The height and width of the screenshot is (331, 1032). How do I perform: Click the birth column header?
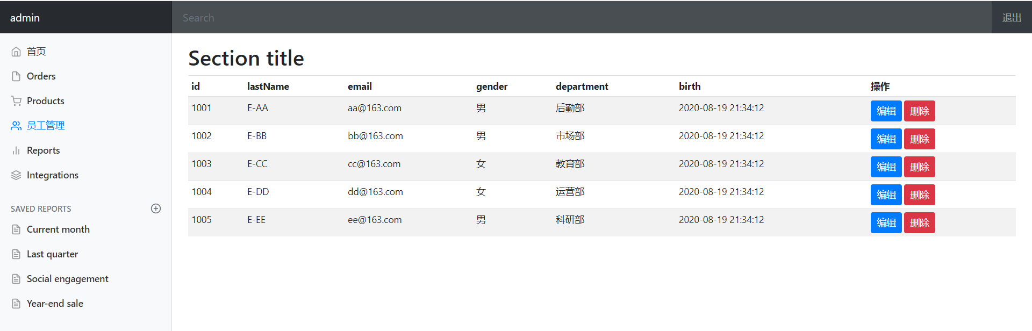pos(690,87)
